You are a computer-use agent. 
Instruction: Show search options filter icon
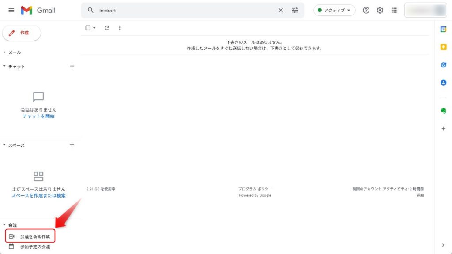click(294, 11)
